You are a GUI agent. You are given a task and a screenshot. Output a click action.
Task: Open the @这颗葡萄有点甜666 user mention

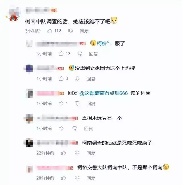[x=104, y=93]
